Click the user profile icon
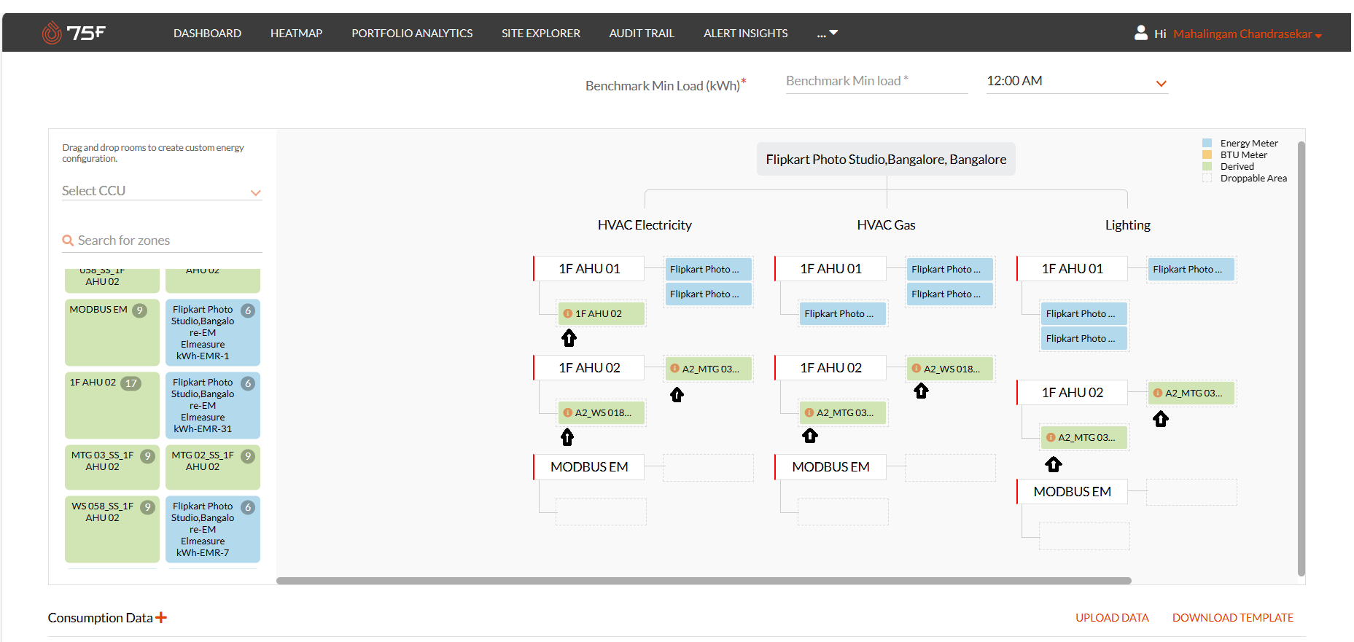The height and width of the screenshot is (642, 1354). pos(1141,33)
